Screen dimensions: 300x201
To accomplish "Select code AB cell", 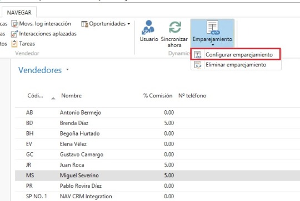I will coord(29,112).
